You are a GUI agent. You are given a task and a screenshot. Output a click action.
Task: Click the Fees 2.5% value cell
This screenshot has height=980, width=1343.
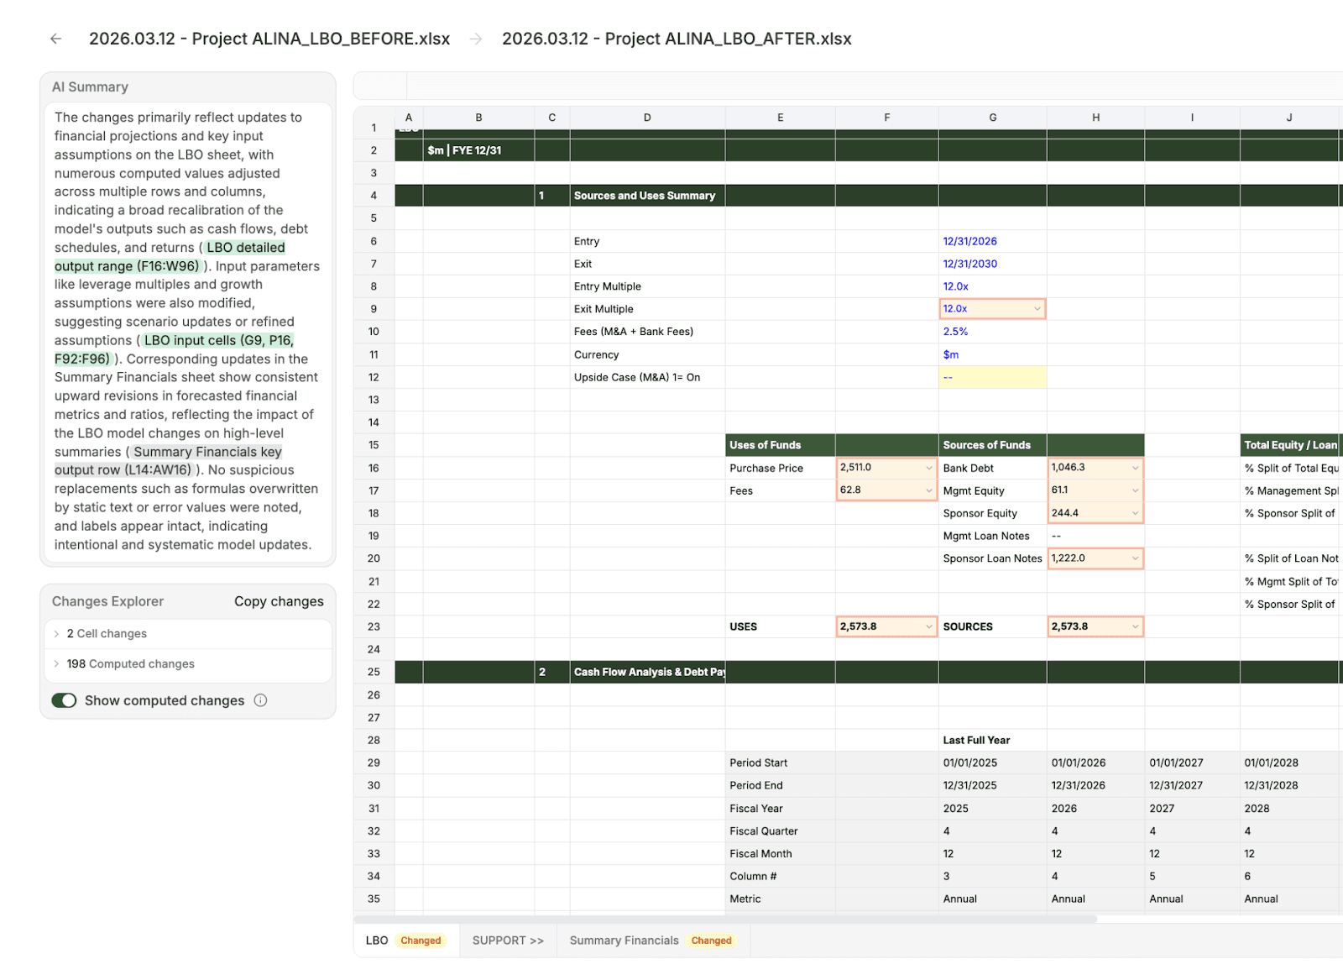(993, 332)
